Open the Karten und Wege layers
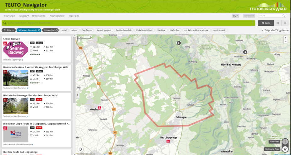 [x=285, y=149]
